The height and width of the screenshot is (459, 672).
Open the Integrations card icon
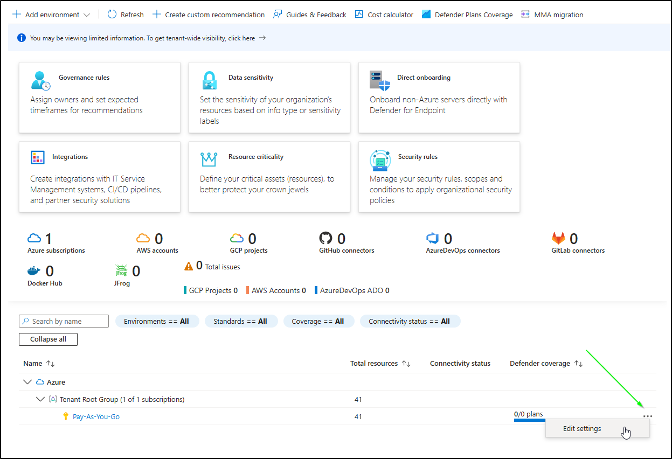click(38, 157)
